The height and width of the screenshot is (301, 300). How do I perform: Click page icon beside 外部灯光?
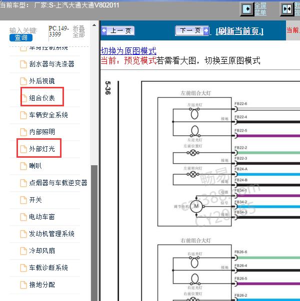pos(23,149)
